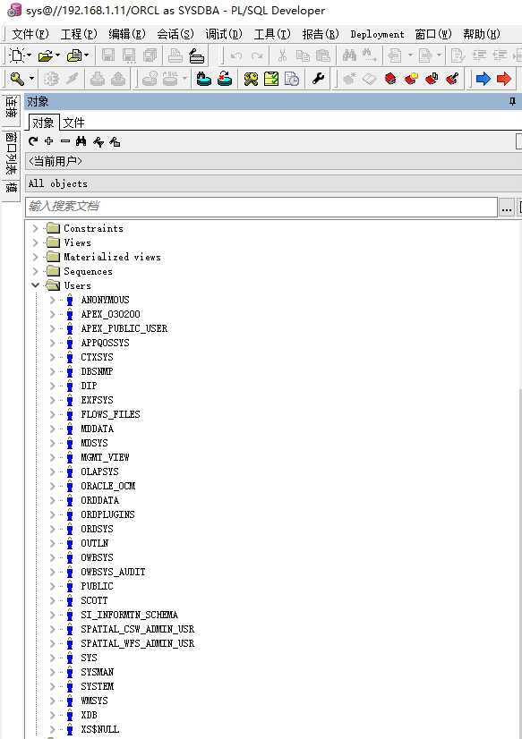
Task: Click the binoculars Find icon in main toolbar
Action: click(x=349, y=55)
